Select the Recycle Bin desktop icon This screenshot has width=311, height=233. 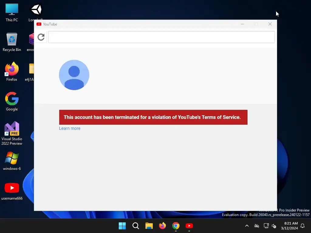(x=12, y=42)
